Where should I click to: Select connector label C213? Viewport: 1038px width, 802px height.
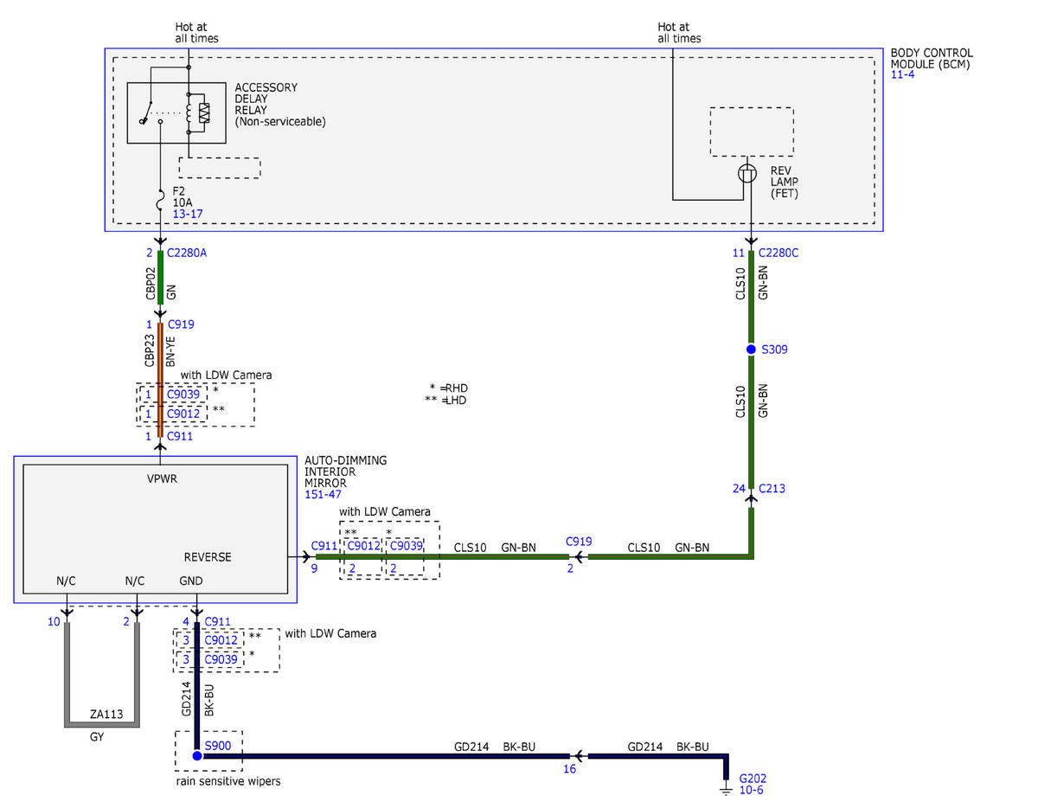772,489
